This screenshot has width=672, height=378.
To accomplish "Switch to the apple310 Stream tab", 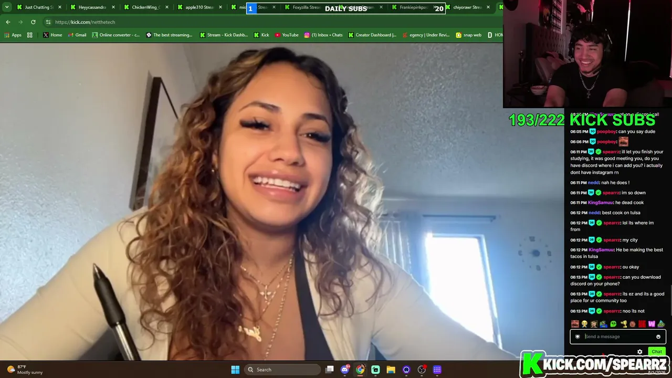I will (201, 7).
